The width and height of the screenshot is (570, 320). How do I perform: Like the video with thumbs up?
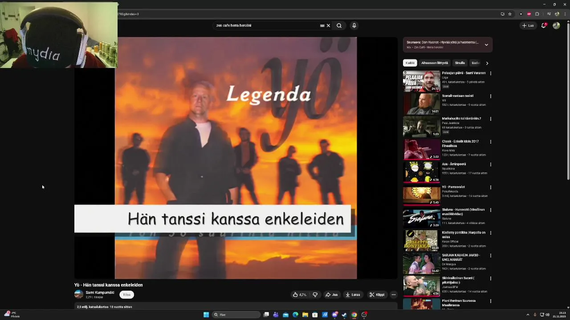(299, 295)
